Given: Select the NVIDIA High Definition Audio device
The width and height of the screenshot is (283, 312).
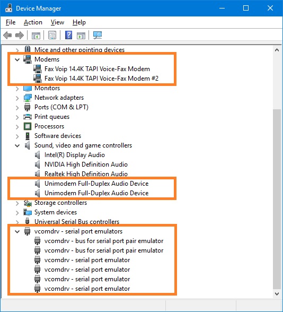Looking at the screenshot, I should click(x=86, y=164).
